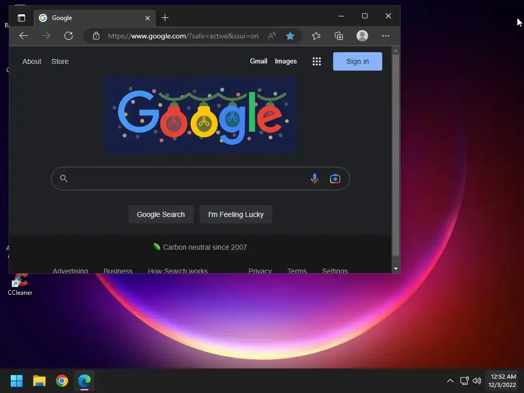This screenshot has width=524, height=393.
Task: Launch Chrome from the taskbar
Action: [x=62, y=381]
